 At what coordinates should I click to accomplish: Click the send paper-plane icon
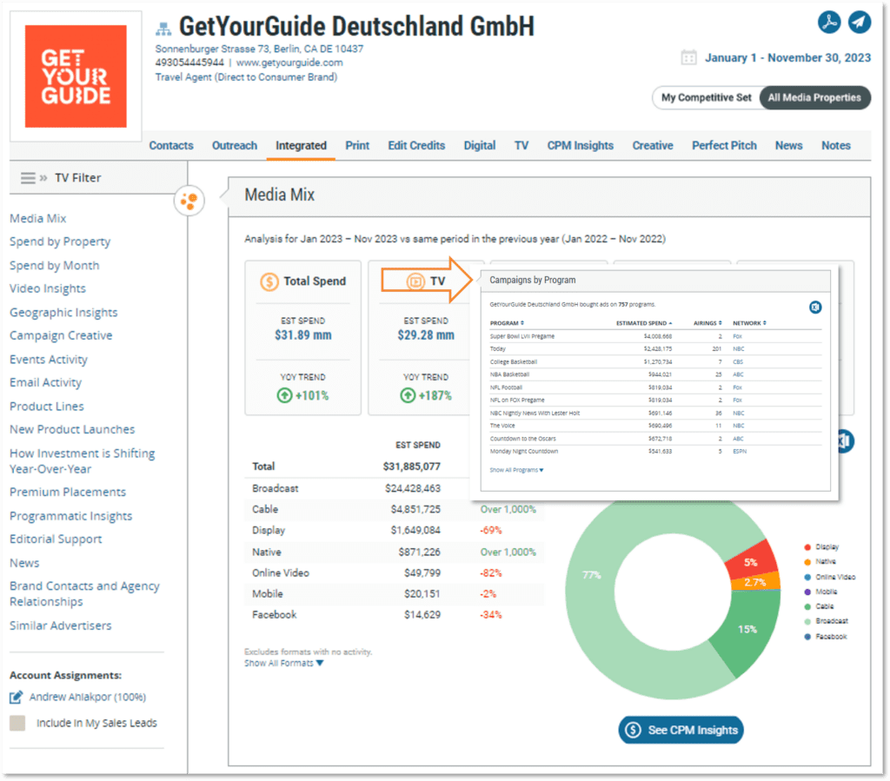coord(860,22)
